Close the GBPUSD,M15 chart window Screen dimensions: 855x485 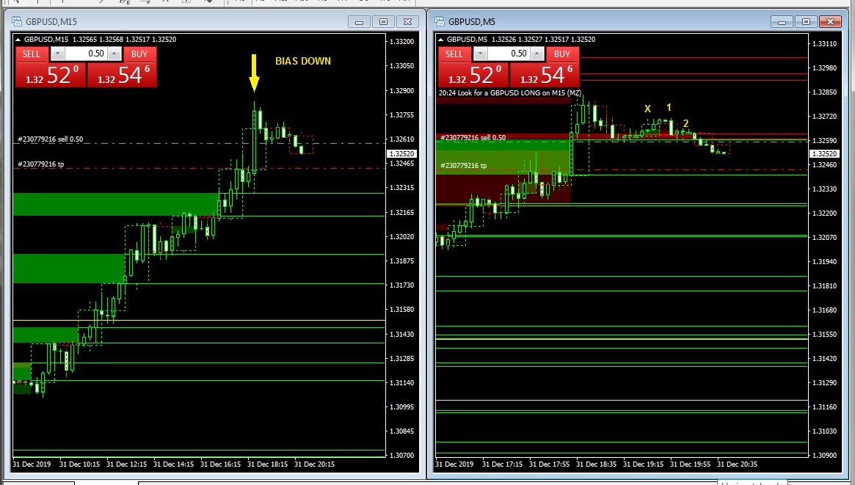pos(408,22)
